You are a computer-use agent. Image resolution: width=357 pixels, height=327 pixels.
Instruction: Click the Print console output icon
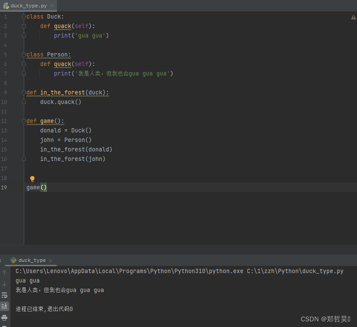coord(5,318)
